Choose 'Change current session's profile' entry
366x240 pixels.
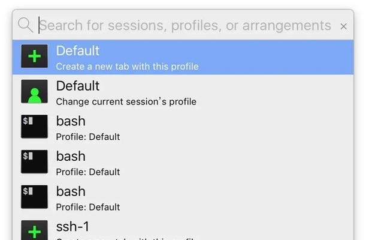click(126, 101)
